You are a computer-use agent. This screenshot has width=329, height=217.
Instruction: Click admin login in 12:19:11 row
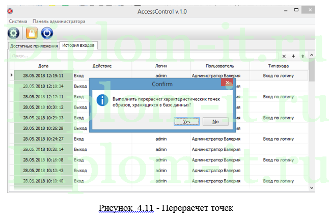(x=161, y=75)
